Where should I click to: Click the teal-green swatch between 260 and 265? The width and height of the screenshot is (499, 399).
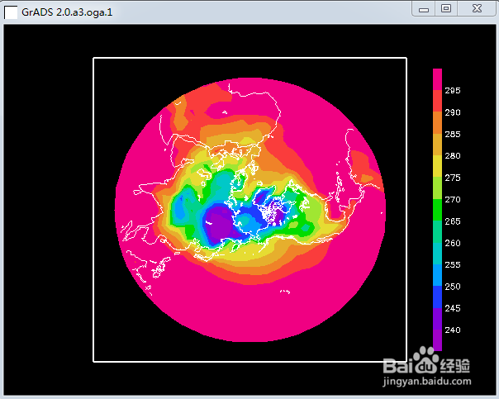click(x=437, y=231)
